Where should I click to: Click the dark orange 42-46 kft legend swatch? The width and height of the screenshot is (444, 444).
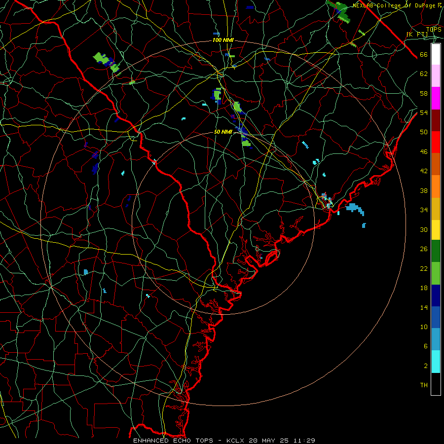[436, 164]
